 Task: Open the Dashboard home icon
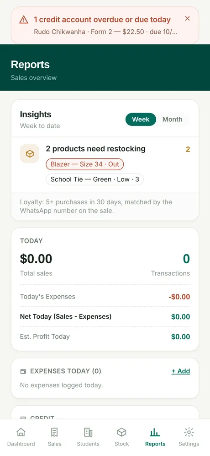click(x=21, y=432)
